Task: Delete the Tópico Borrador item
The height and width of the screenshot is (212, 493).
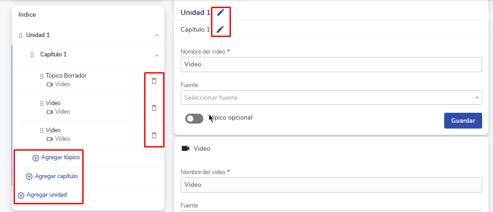Action: [x=154, y=81]
